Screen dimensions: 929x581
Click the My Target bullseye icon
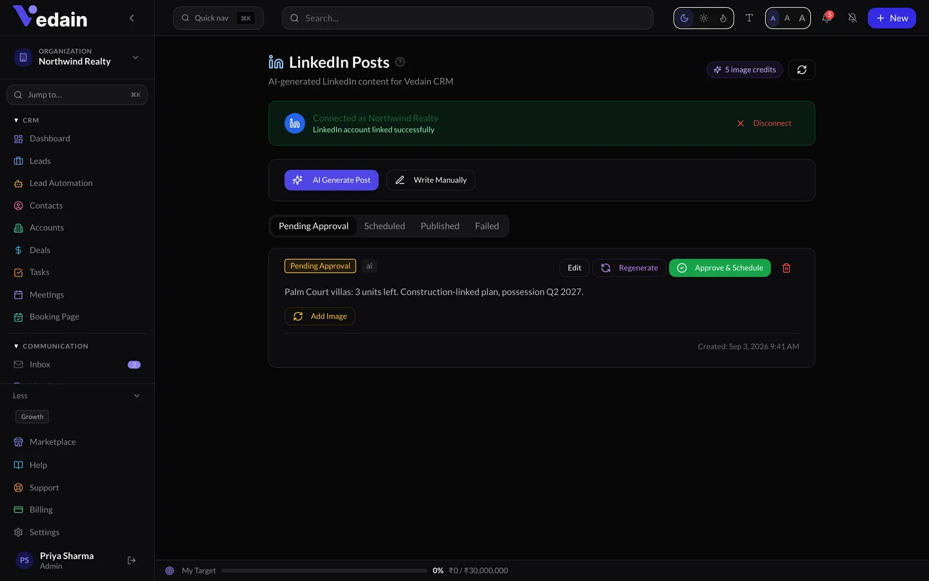pyautogui.click(x=170, y=571)
